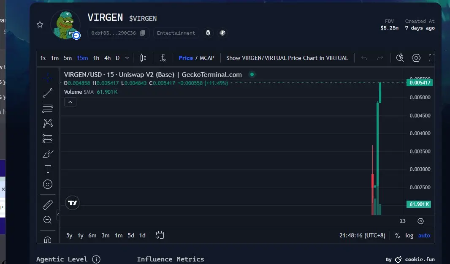Open the DEX Screener owl icon
The height and width of the screenshot is (264, 450).
(208, 33)
